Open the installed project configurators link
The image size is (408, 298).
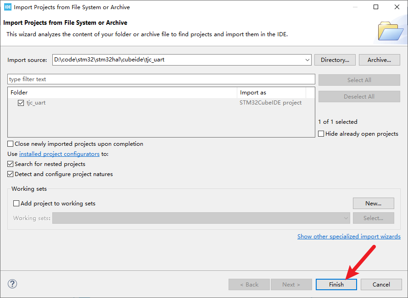pyautogui.click(x=59, y=154)
